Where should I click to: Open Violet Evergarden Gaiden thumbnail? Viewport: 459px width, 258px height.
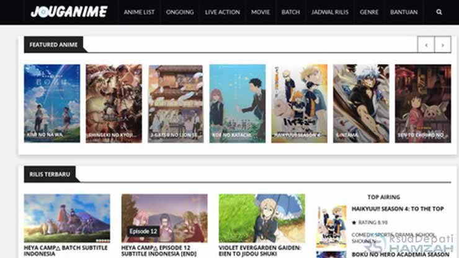click(262, 218)
